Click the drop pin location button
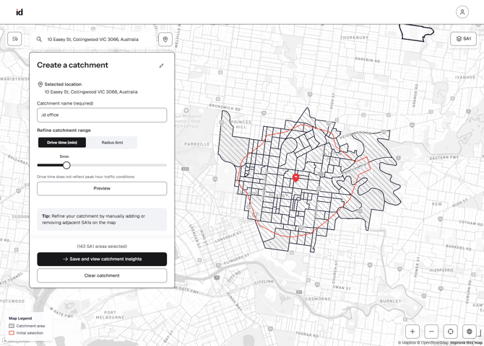Screen dimensions: 484x346 click(165, 39)
